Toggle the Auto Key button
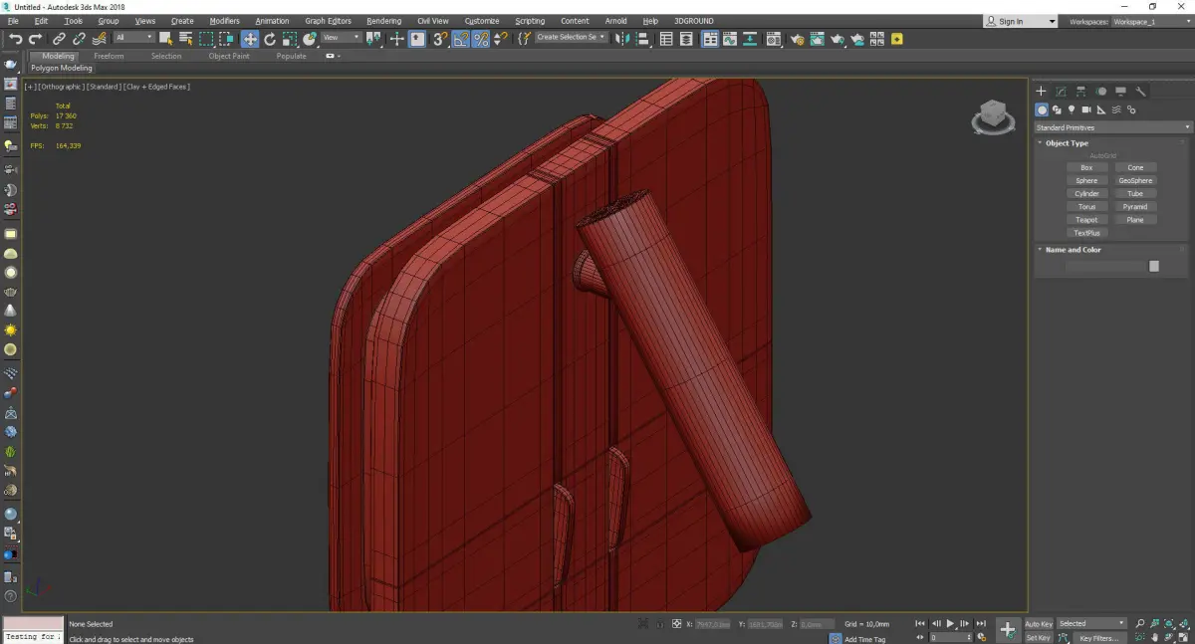Image resolution: width=1195 pixels, height=644 pixels. (1039, 624)
